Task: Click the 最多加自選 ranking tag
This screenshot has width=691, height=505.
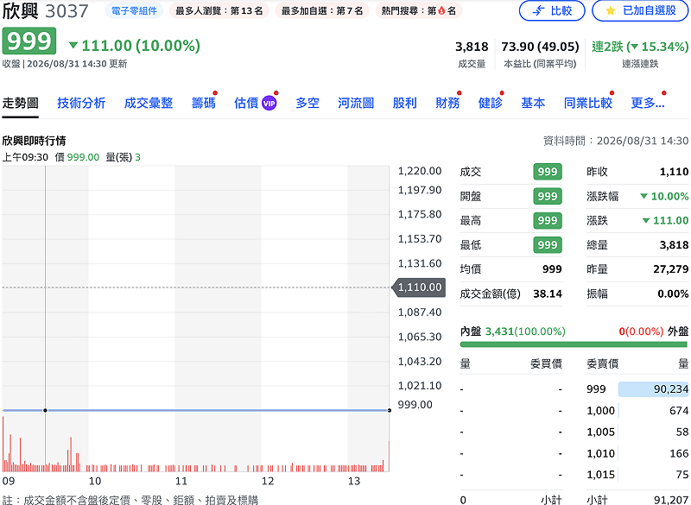Action: (322, 10)
